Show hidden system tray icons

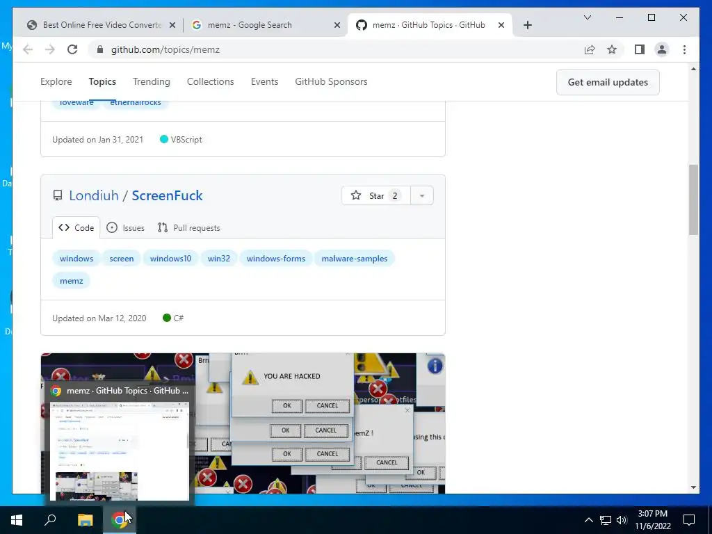coord(588,520)
